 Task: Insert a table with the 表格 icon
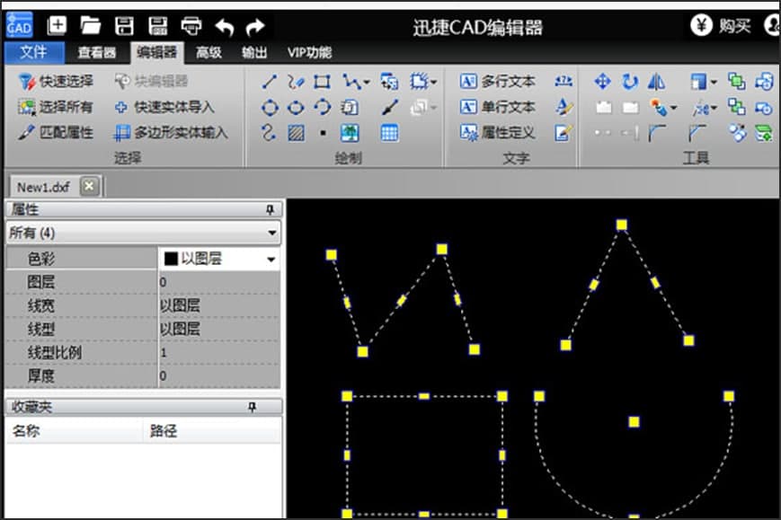point(392,133)
